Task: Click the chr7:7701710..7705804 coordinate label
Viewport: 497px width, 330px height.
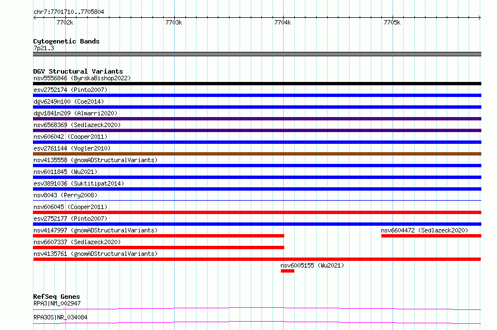Action: tap(69, 12)
